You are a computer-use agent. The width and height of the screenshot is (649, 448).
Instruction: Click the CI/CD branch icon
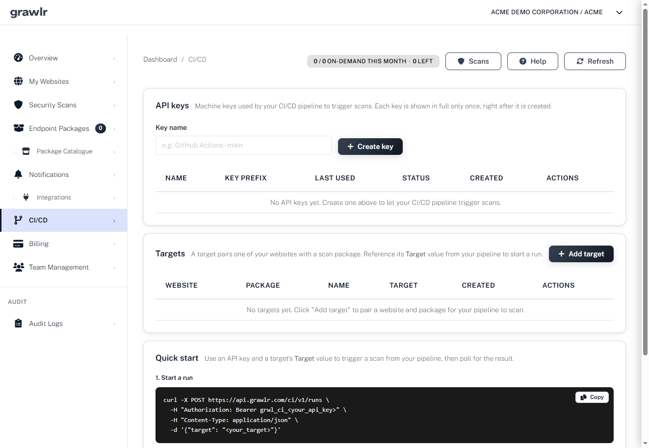tap(18, 220)
